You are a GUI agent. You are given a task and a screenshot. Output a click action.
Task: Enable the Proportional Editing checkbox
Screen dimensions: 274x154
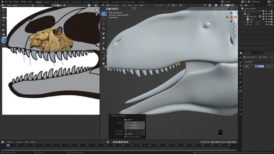125,137
